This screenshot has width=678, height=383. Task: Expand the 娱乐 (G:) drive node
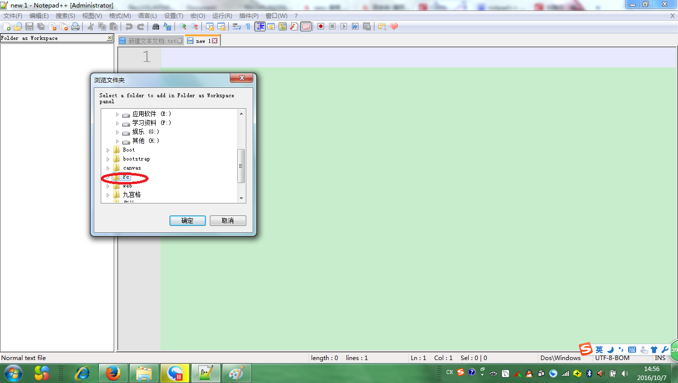[117, 132]
